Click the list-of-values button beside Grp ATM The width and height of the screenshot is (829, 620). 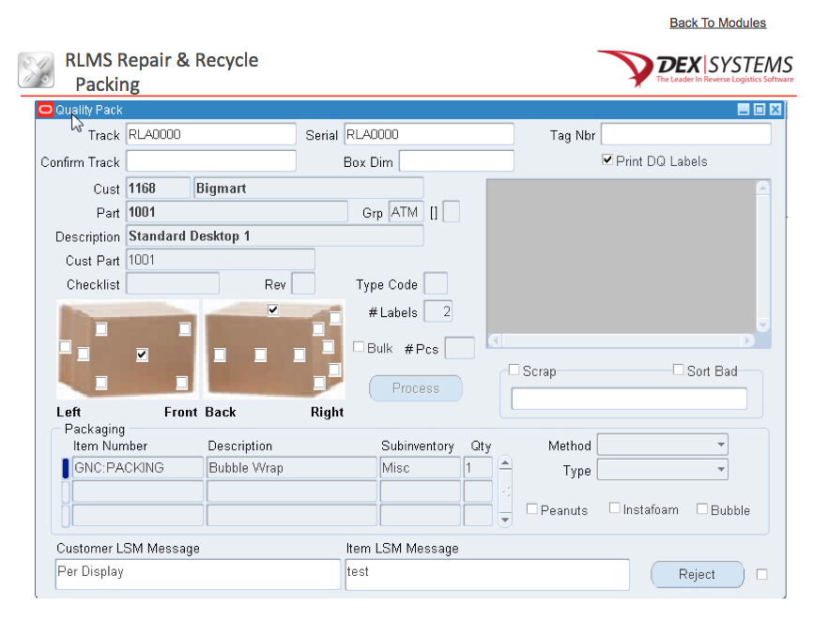[x=451, y=212]
